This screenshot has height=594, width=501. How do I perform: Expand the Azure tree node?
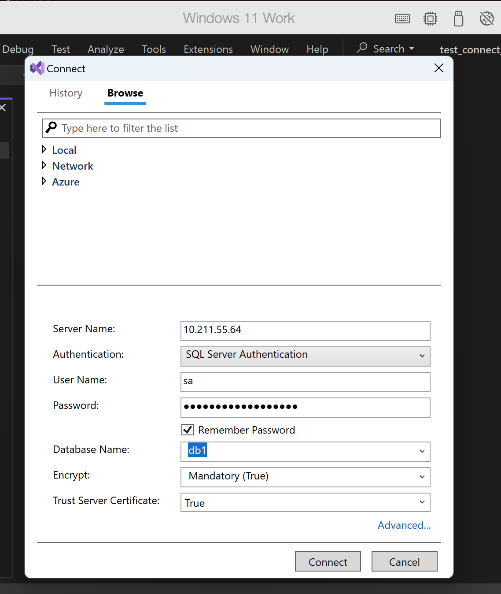coord(44,182)
